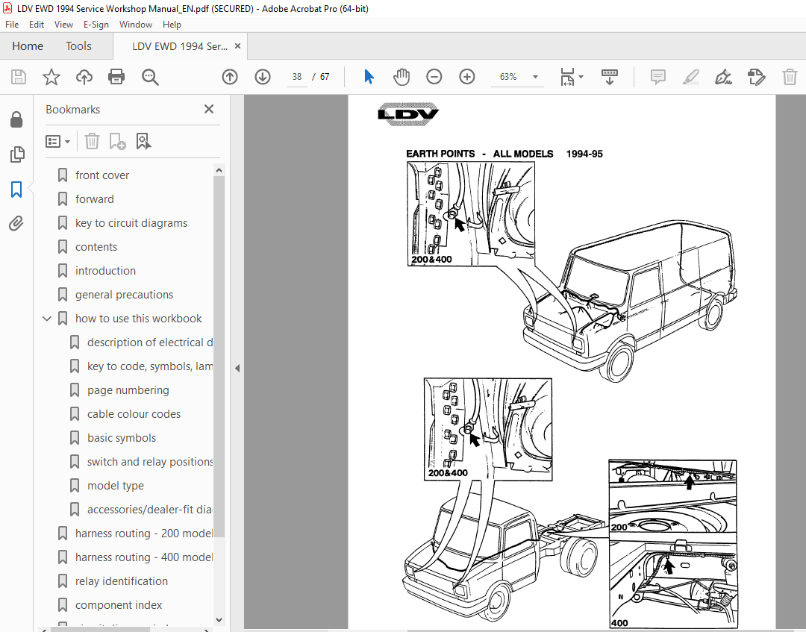Add document to starred files

coord(51,77)
